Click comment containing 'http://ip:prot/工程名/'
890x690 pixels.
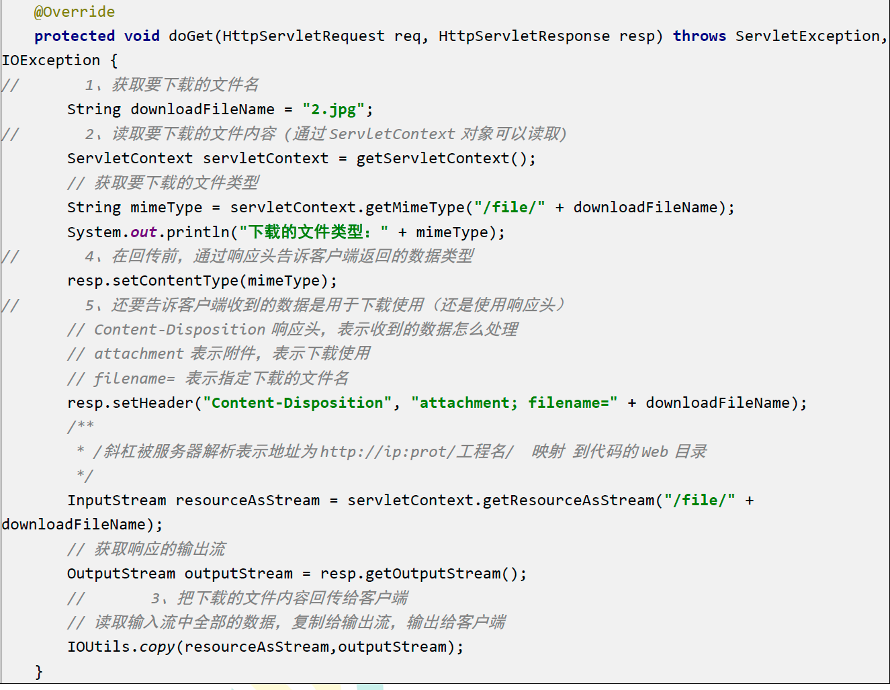392,451
